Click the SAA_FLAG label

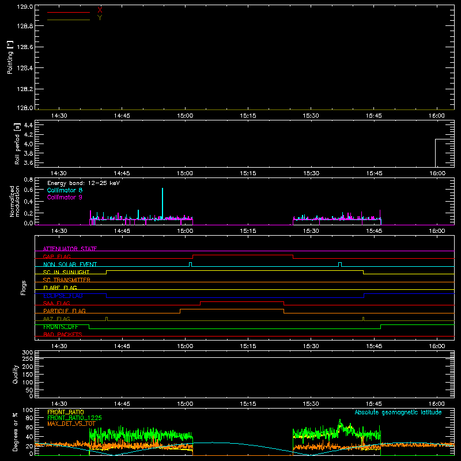coord(56,303)
